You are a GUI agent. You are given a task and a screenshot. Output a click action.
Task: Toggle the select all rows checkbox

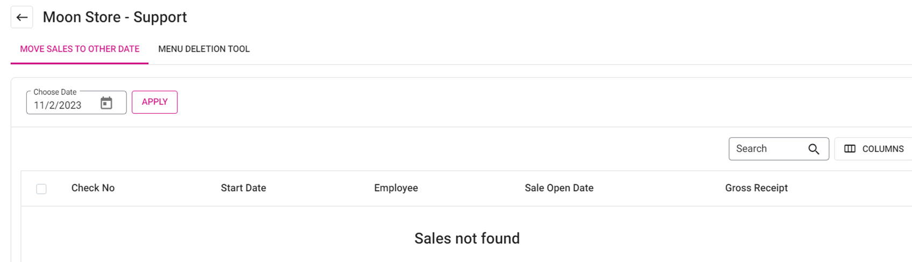point(41,189)
